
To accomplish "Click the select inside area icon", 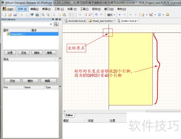I will pyautogui.click(x=75, y=15).
